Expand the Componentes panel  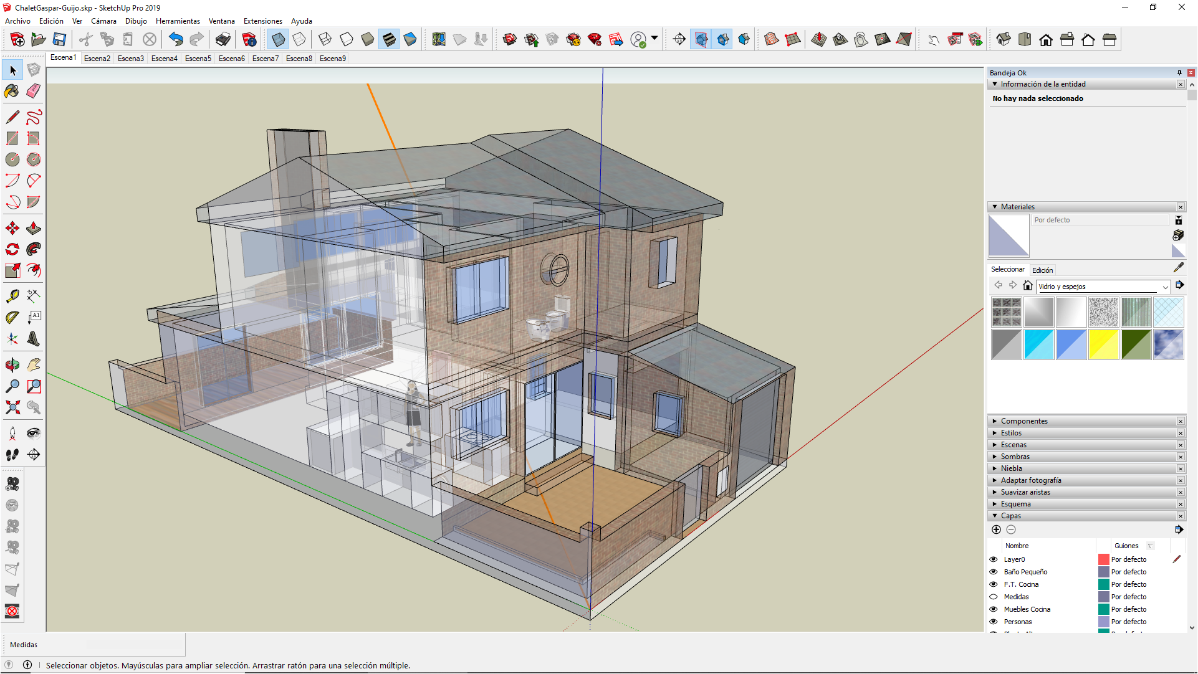click(1086, 421)
